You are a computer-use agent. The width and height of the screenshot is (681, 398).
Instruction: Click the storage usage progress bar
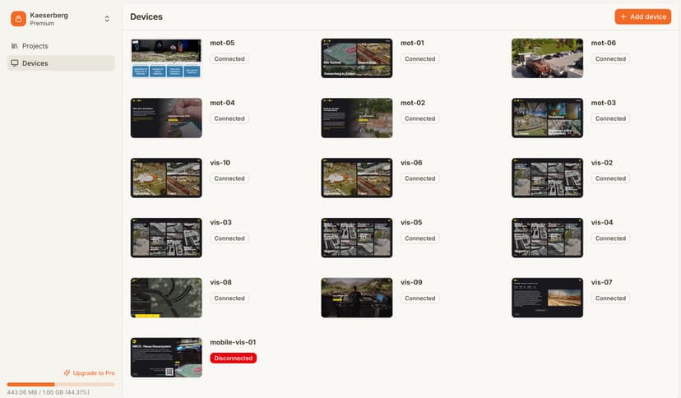(x=61, y=384)
